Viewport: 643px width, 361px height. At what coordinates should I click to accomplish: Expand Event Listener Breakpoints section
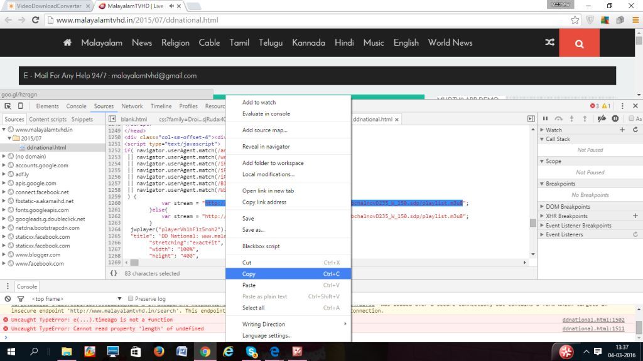coord(542,226)
